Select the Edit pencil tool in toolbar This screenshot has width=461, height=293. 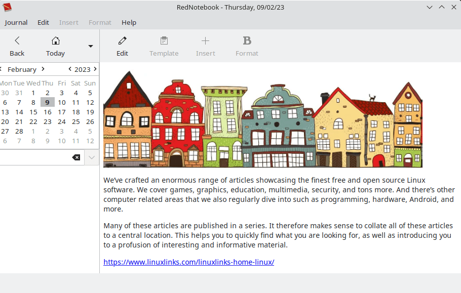[122, 46]
